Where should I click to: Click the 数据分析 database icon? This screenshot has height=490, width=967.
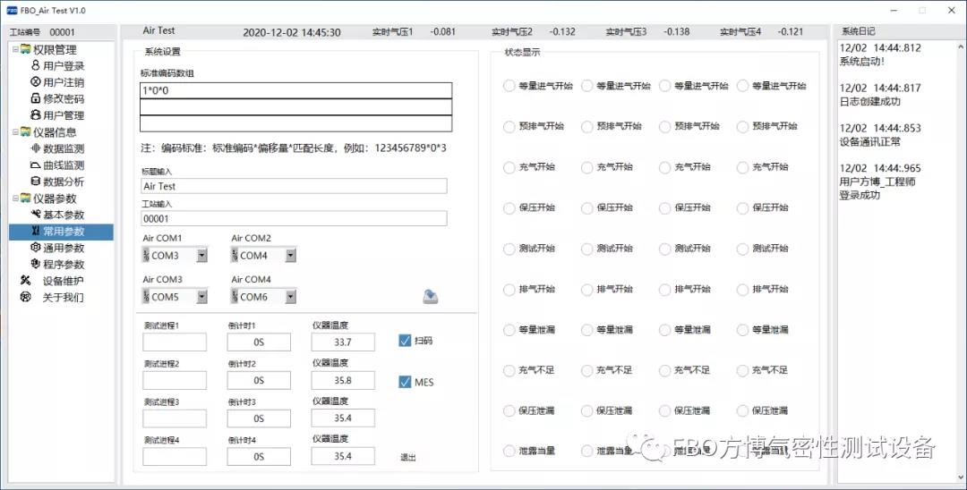(x=36, y=182)
